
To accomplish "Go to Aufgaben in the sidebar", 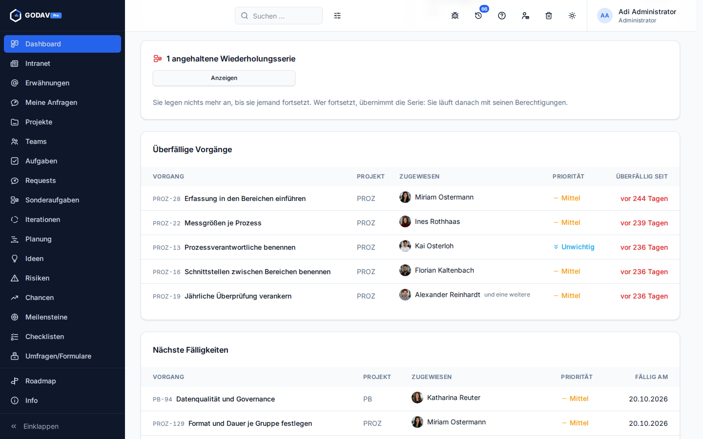I will 62,161.
